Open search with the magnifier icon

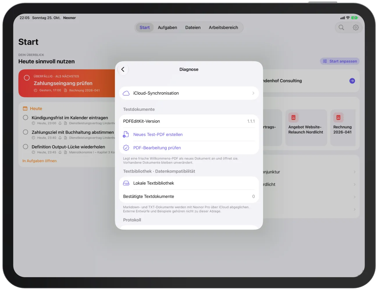click(341, 28)
